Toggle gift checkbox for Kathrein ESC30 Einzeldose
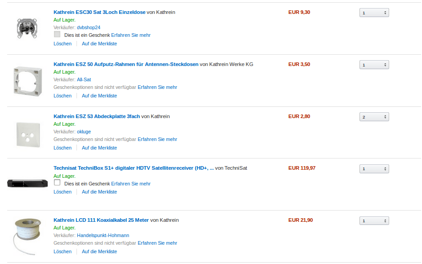This screenshot has width=422, height=264. 57,34
